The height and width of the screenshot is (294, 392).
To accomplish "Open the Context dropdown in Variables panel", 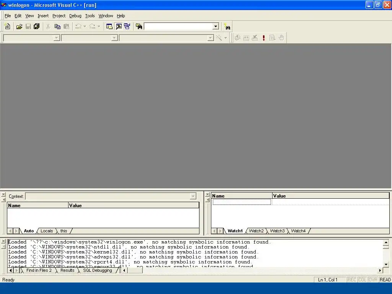I will coord(193,196).
